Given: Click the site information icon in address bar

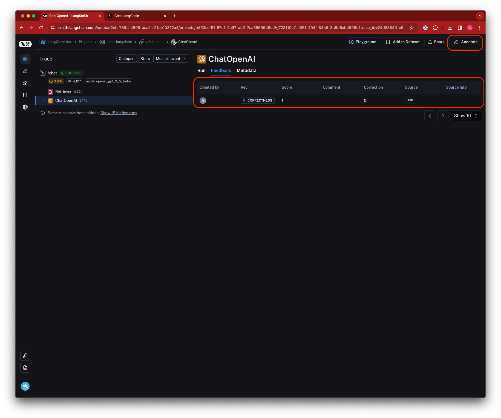Looking at the screenshot, I should (x=53, y=28).
